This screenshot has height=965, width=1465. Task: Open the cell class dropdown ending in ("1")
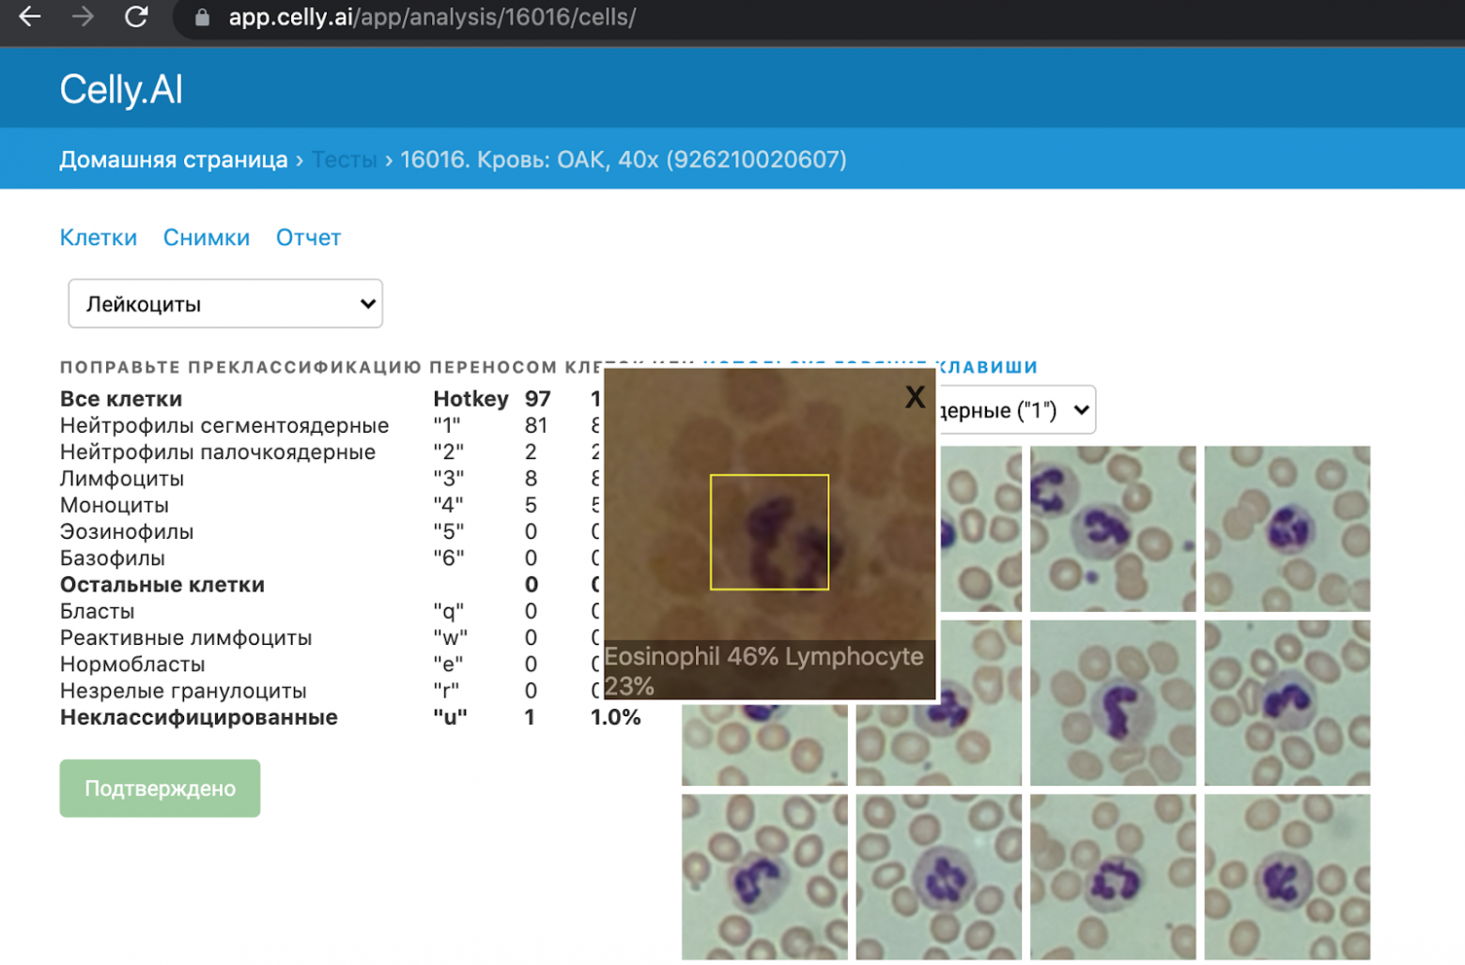(1016, 410)
